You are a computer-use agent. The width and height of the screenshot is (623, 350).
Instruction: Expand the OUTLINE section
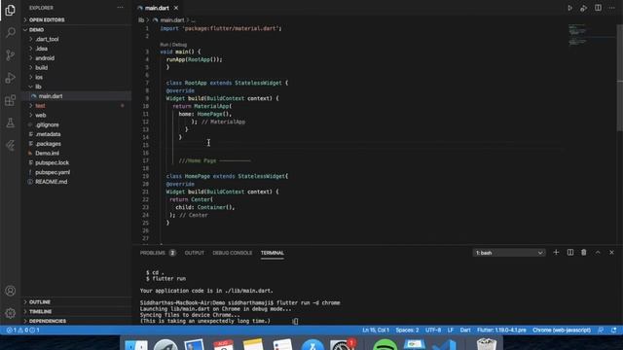[40, 302]
